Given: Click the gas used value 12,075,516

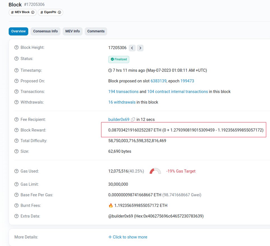Looking at the screenshot, I should click(118, 171).
